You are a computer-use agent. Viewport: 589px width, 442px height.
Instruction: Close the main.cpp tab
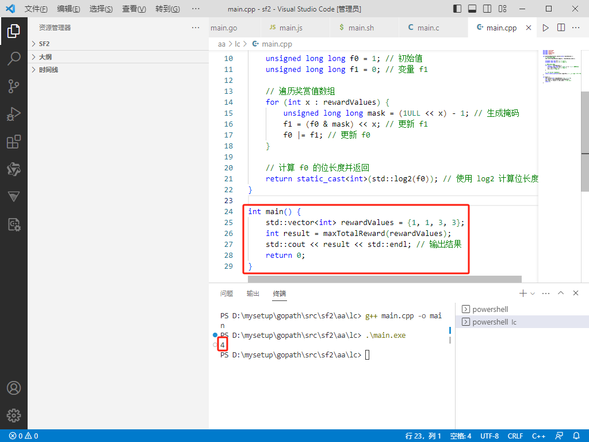pos(529,28)
